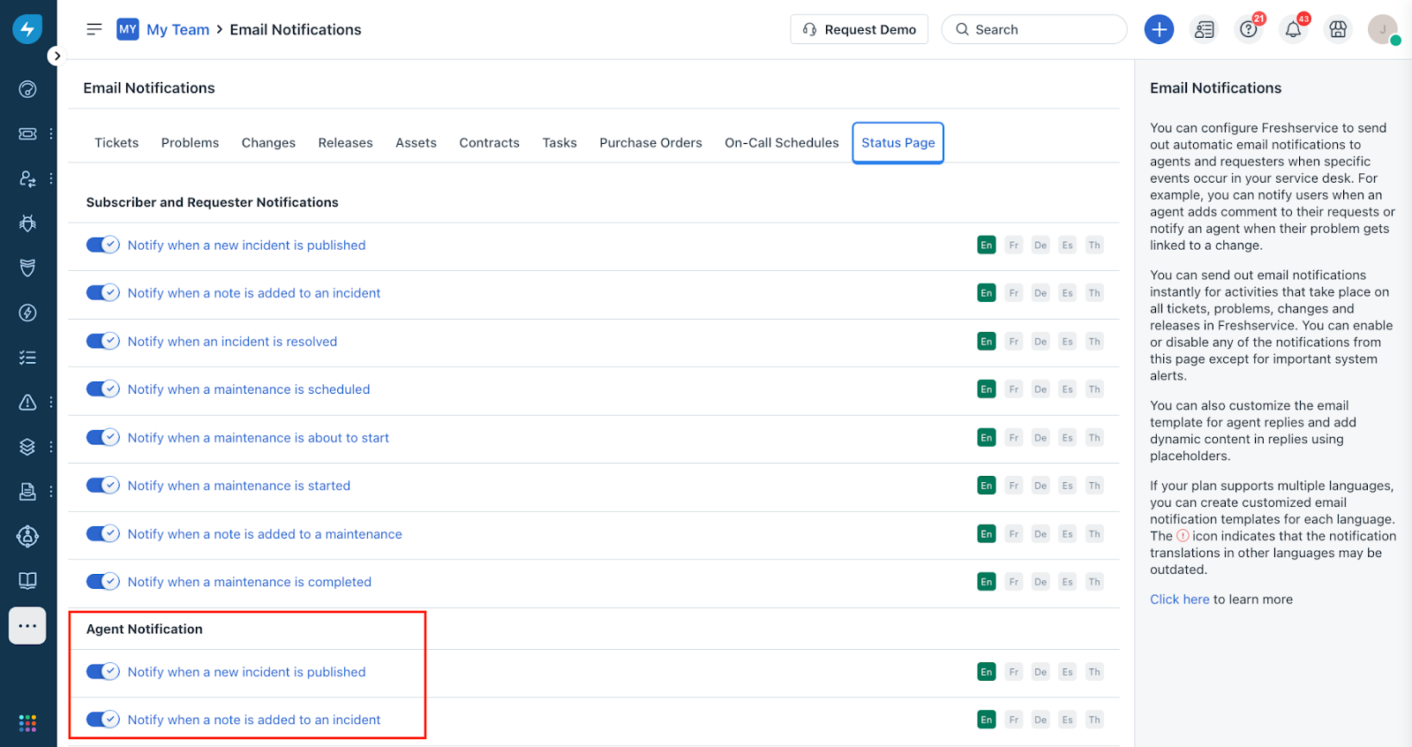Click the blue plus create button
Image resolution: width=1412 pixels, height=747 pixels.
[x=1159, y=29]
